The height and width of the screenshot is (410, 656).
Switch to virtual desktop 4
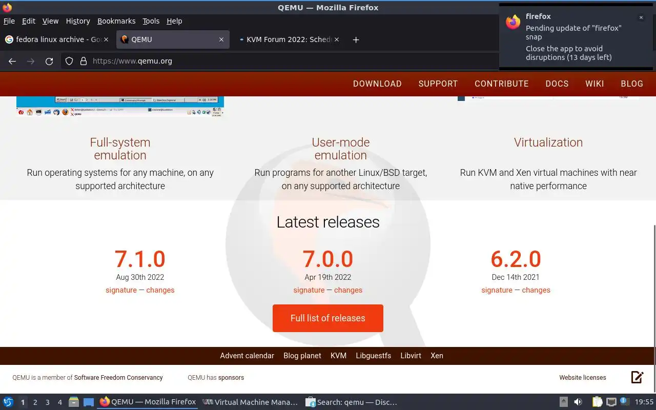(59, 402)
